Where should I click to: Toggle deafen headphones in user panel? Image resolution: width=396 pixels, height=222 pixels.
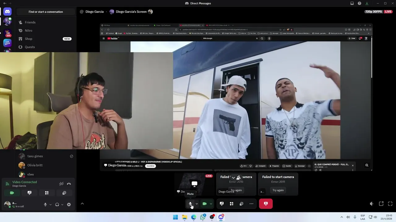[57, 204]
